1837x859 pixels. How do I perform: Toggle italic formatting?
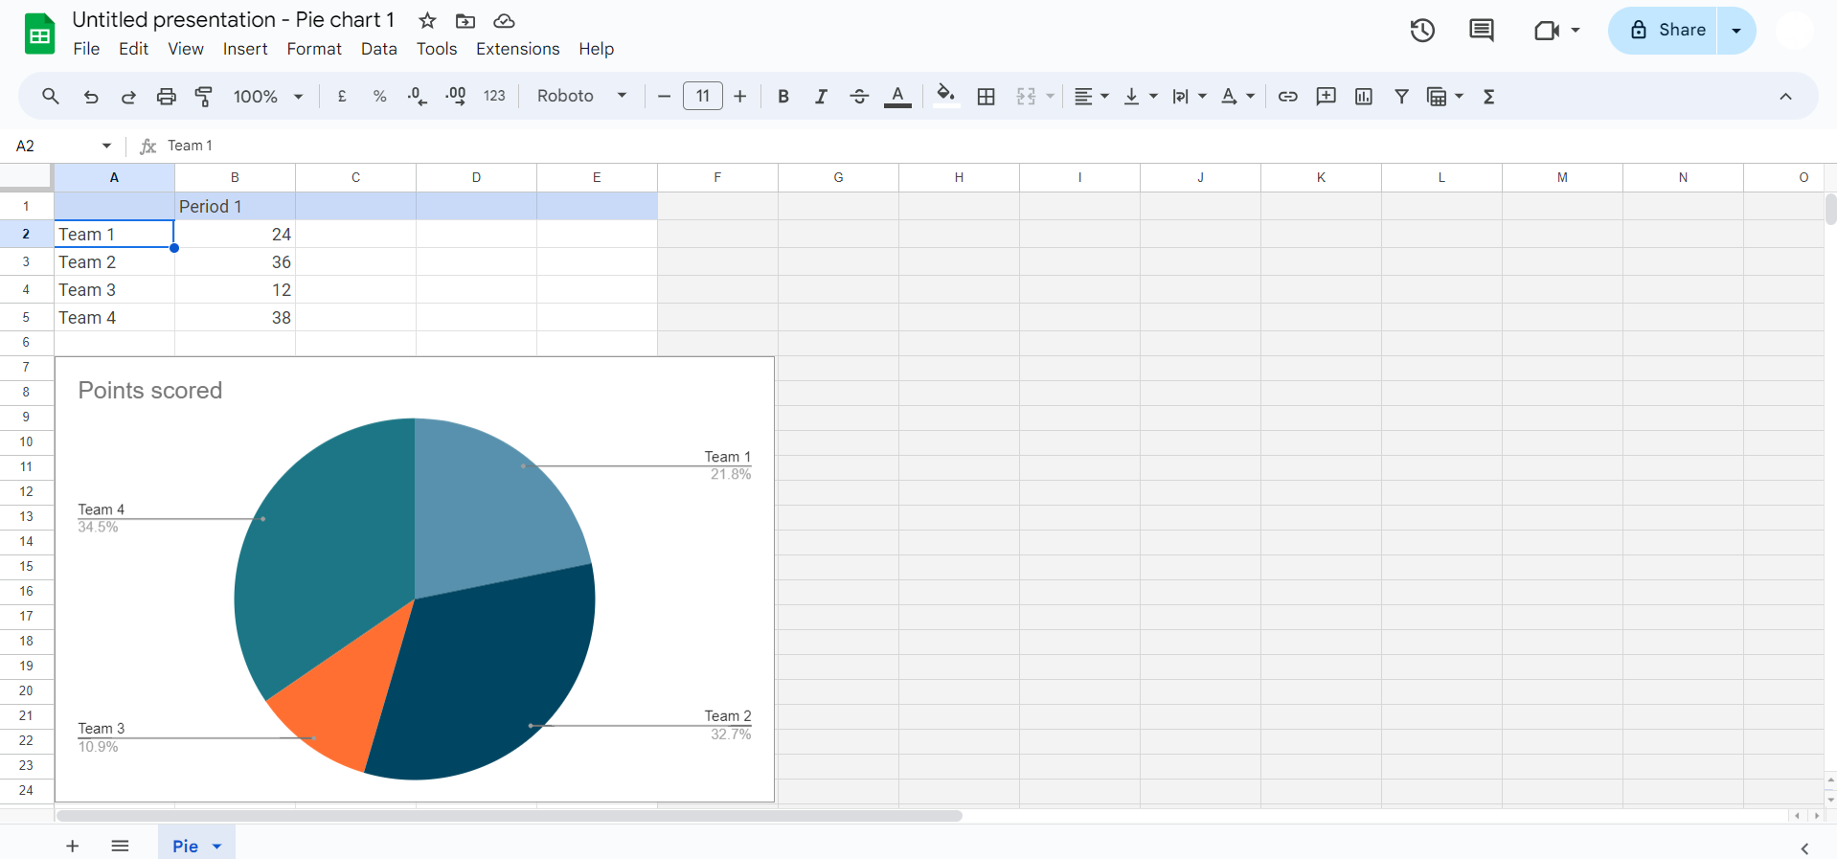821,96
